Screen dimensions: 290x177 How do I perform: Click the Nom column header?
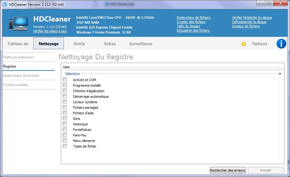170,67
